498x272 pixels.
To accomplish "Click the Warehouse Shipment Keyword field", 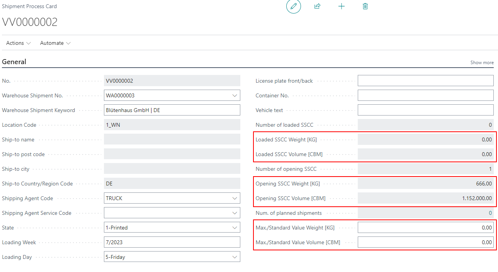I will 172,110.
